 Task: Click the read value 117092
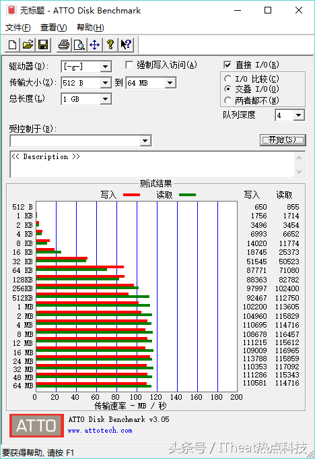[x=287, y=367]
